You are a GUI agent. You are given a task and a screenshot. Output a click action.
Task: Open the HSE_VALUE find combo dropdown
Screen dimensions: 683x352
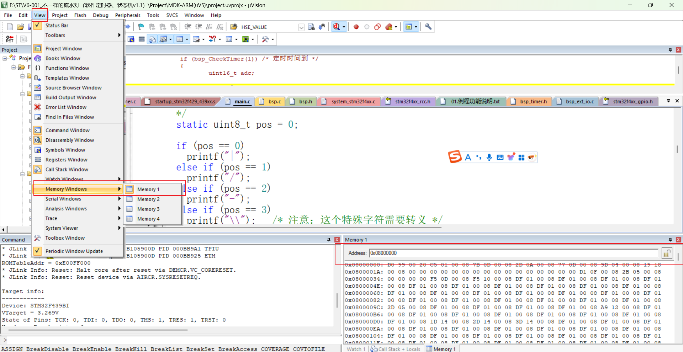pos(301,27)
